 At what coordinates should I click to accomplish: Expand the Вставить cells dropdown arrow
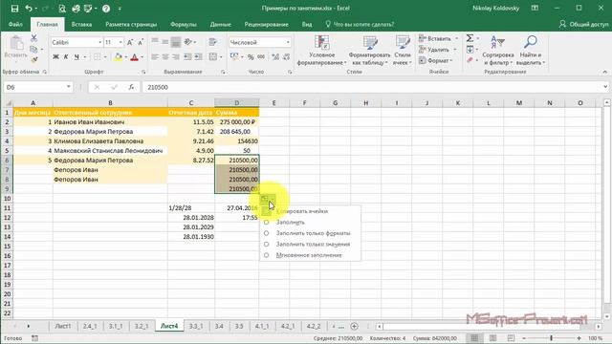456,38
